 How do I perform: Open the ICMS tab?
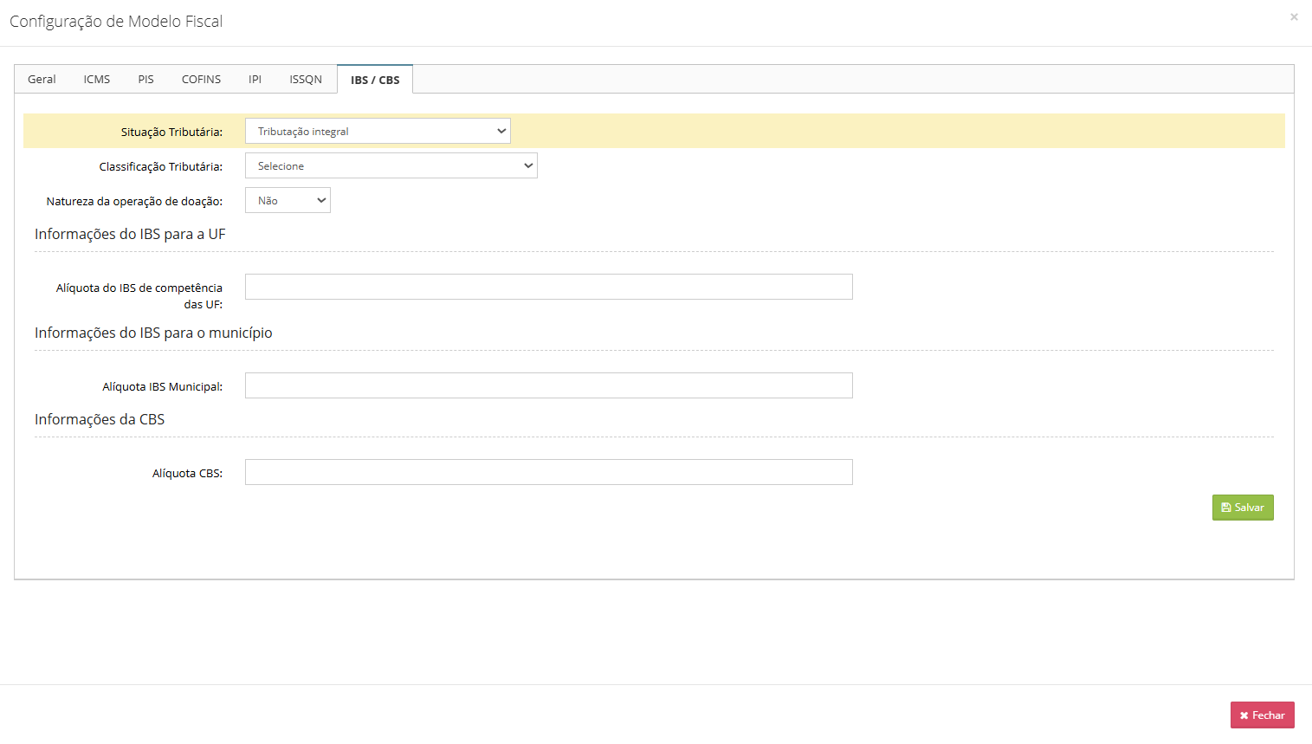[97, 80]
